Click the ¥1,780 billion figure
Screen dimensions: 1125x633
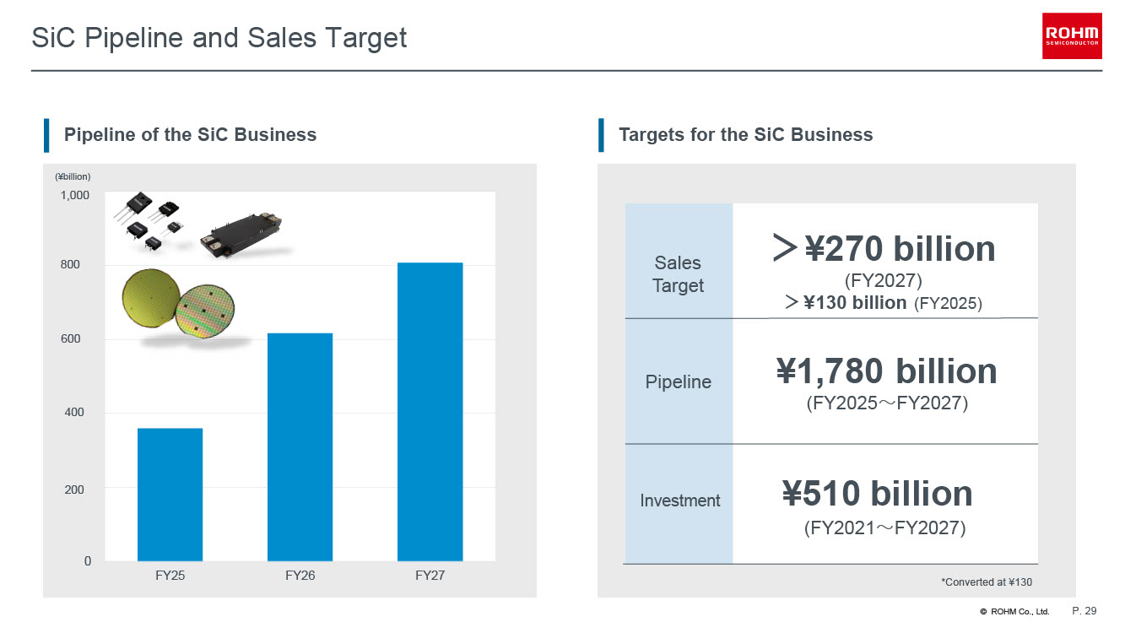(886, 371)
